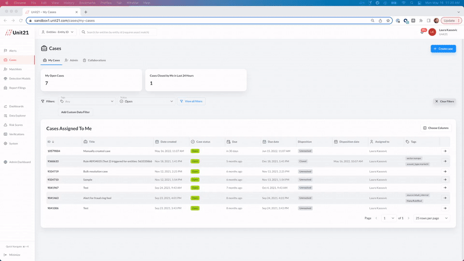Click case ID 9360633
464x261 pixels.
[53, 161]
